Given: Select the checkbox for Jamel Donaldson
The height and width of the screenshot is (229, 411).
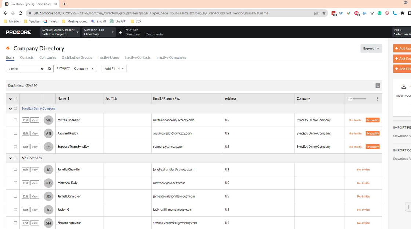Looking at the screenshot, I should pyautogui.click(x=15, y=196).
